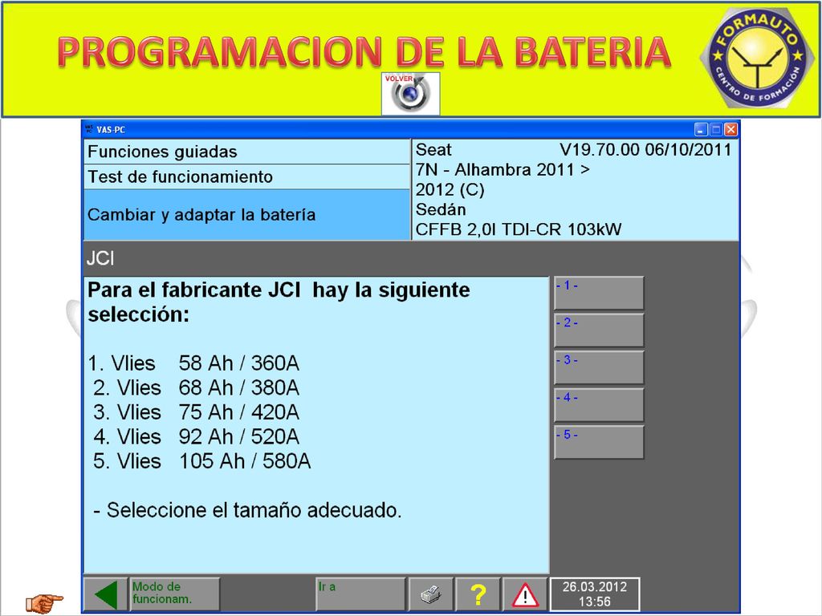
Task: Click the '2012 (C)' model year text
Action: [450, 189]
